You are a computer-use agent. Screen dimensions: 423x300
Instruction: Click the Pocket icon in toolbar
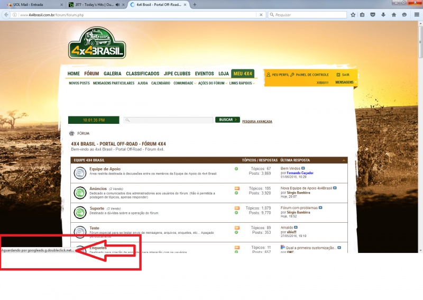click(x=373, y=15)
